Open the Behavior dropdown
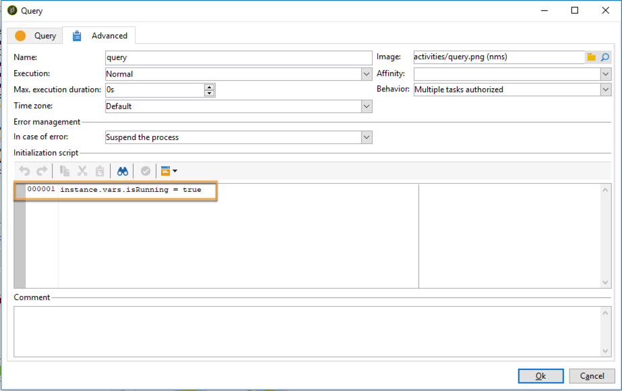The width and height of the screenshot is (622, 391). (x=606, y=90)
